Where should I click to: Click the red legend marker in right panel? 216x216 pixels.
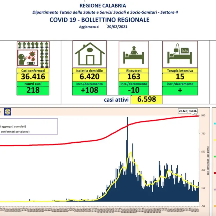(215, 173)
